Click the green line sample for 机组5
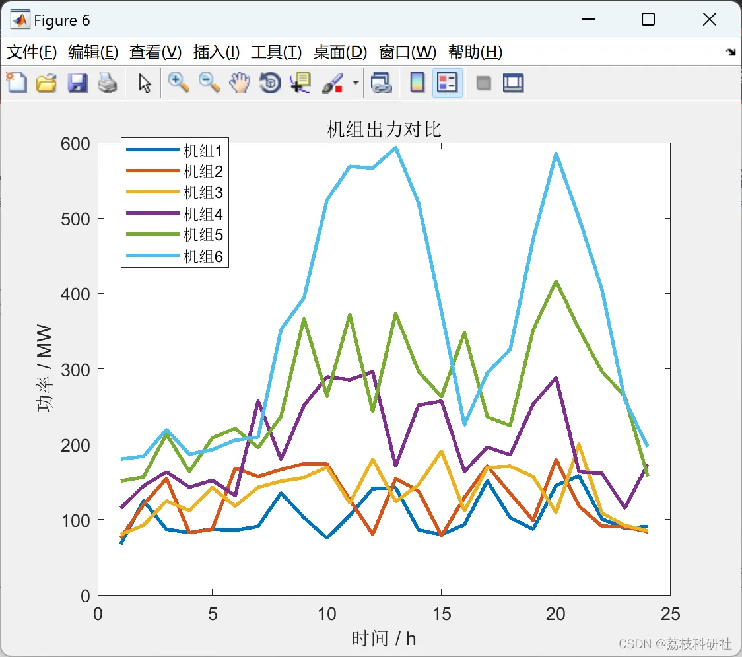This screenshot has height=657, width=742. (x=152, y=234)
